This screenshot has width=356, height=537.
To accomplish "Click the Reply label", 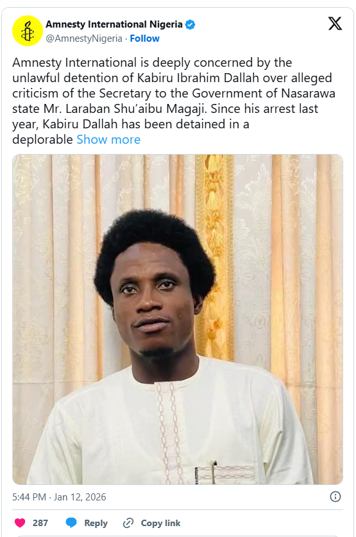I will (96, 523).
